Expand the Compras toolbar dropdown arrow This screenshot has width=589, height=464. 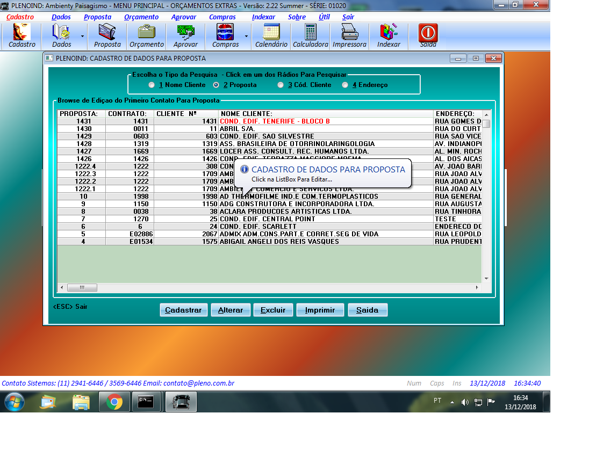pos(246,36)
